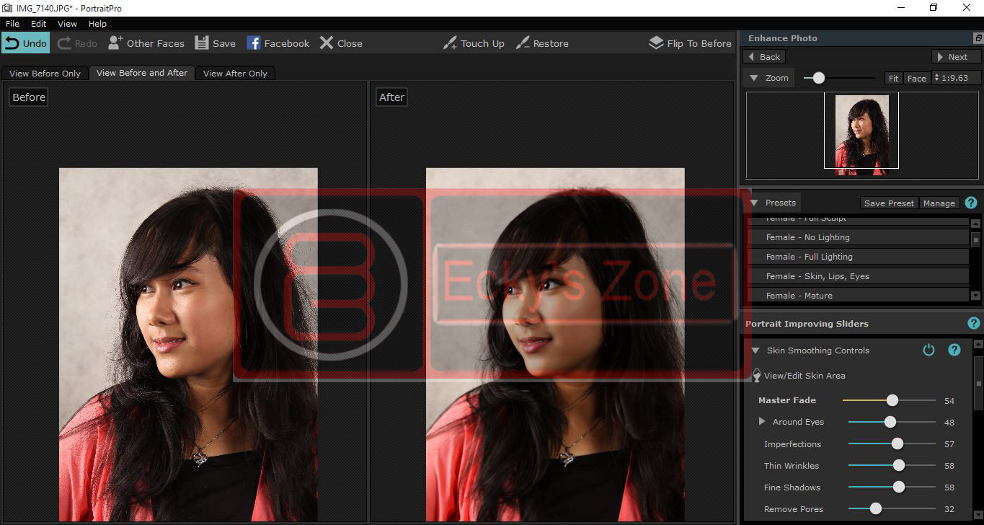
Task: Expand the Around Eyes sub-sliders
Action: pos(762,421)
